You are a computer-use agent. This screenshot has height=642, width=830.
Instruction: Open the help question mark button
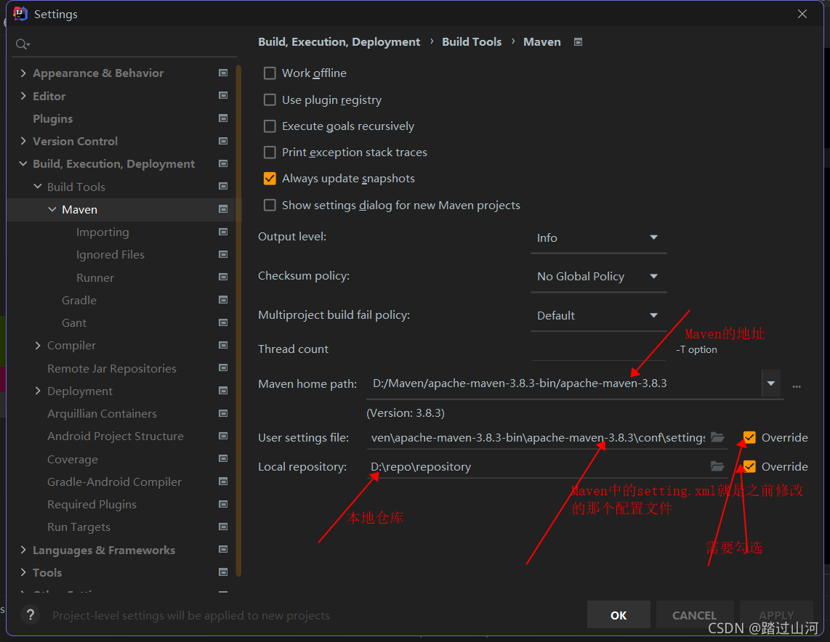(x=31, y=614)
